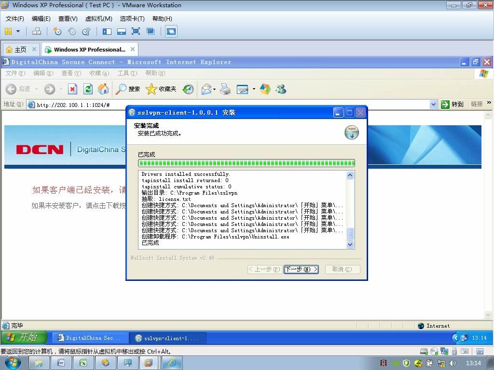Open the VMware 文件(F) menu
Viewport: 494px width, 370px height.
14,19
